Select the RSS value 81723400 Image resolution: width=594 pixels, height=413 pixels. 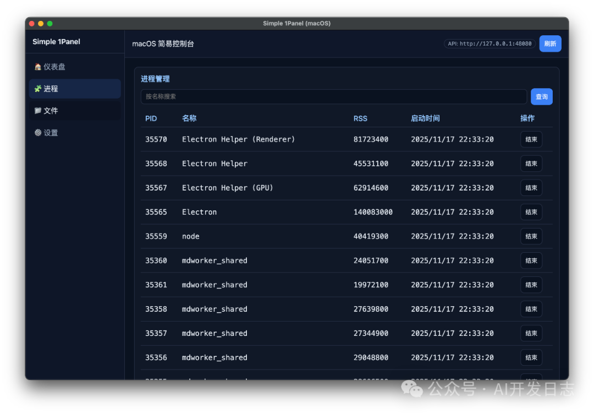(x=371, y=139)
